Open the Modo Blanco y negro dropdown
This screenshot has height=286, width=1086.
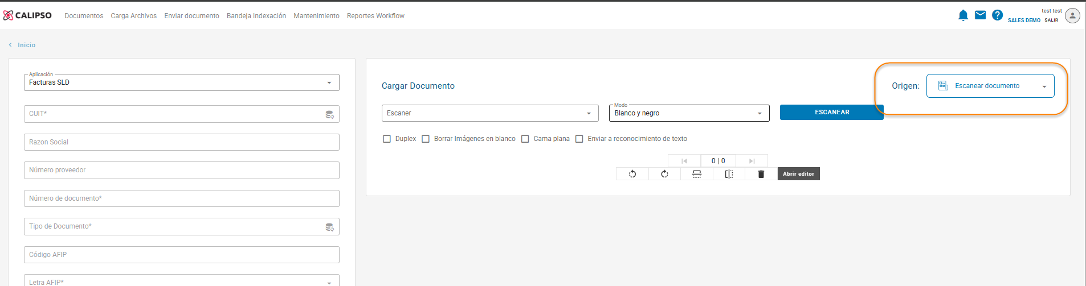coord(689,113)
